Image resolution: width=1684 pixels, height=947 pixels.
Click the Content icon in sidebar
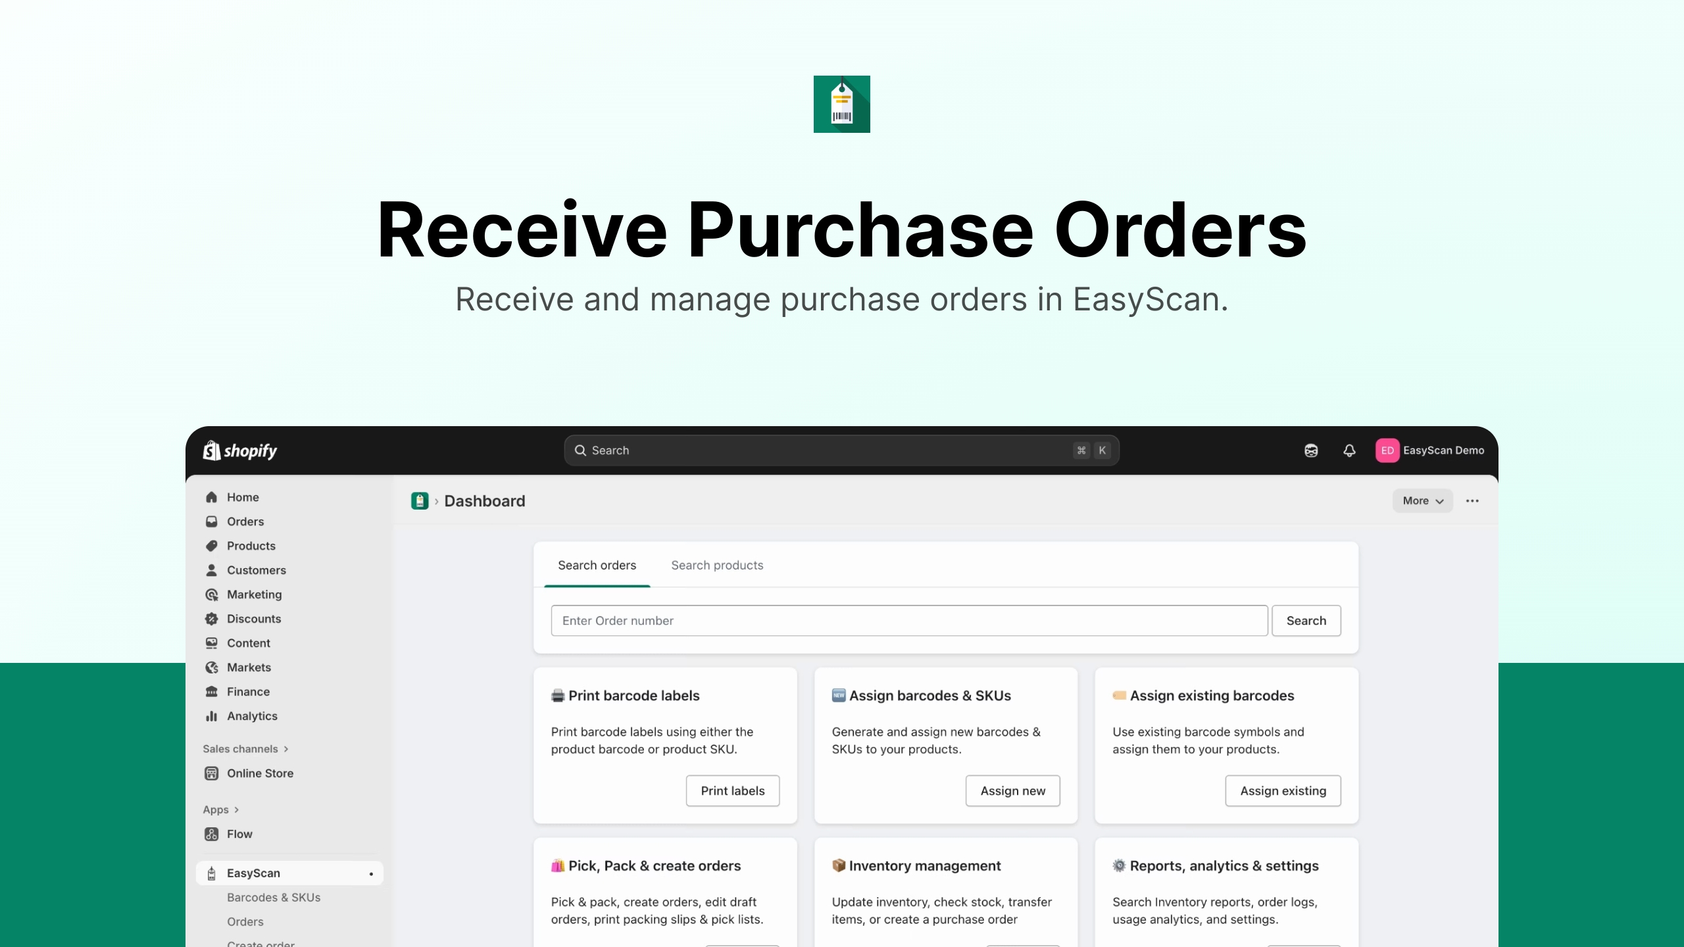(211, 643)
